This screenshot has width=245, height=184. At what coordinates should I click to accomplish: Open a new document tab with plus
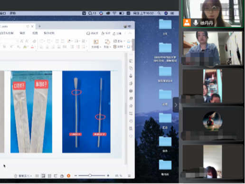pyautogui.click(x=39, y=26)
